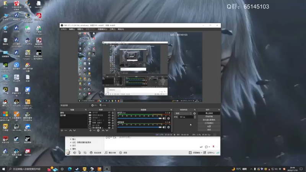The height and width of the screenshot is (172, 306).
Task: Adjust the microphone volume slider
Action: 140,118
